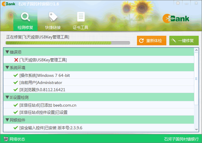Select the [当前用户]Administrator row
Viewport: 202px width, 143px height.
[x=99, y=82]
